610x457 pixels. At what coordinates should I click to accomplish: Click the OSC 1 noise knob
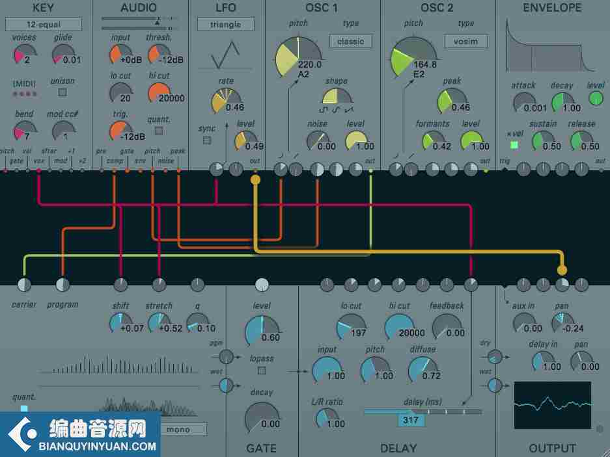(x=318, y=140)
